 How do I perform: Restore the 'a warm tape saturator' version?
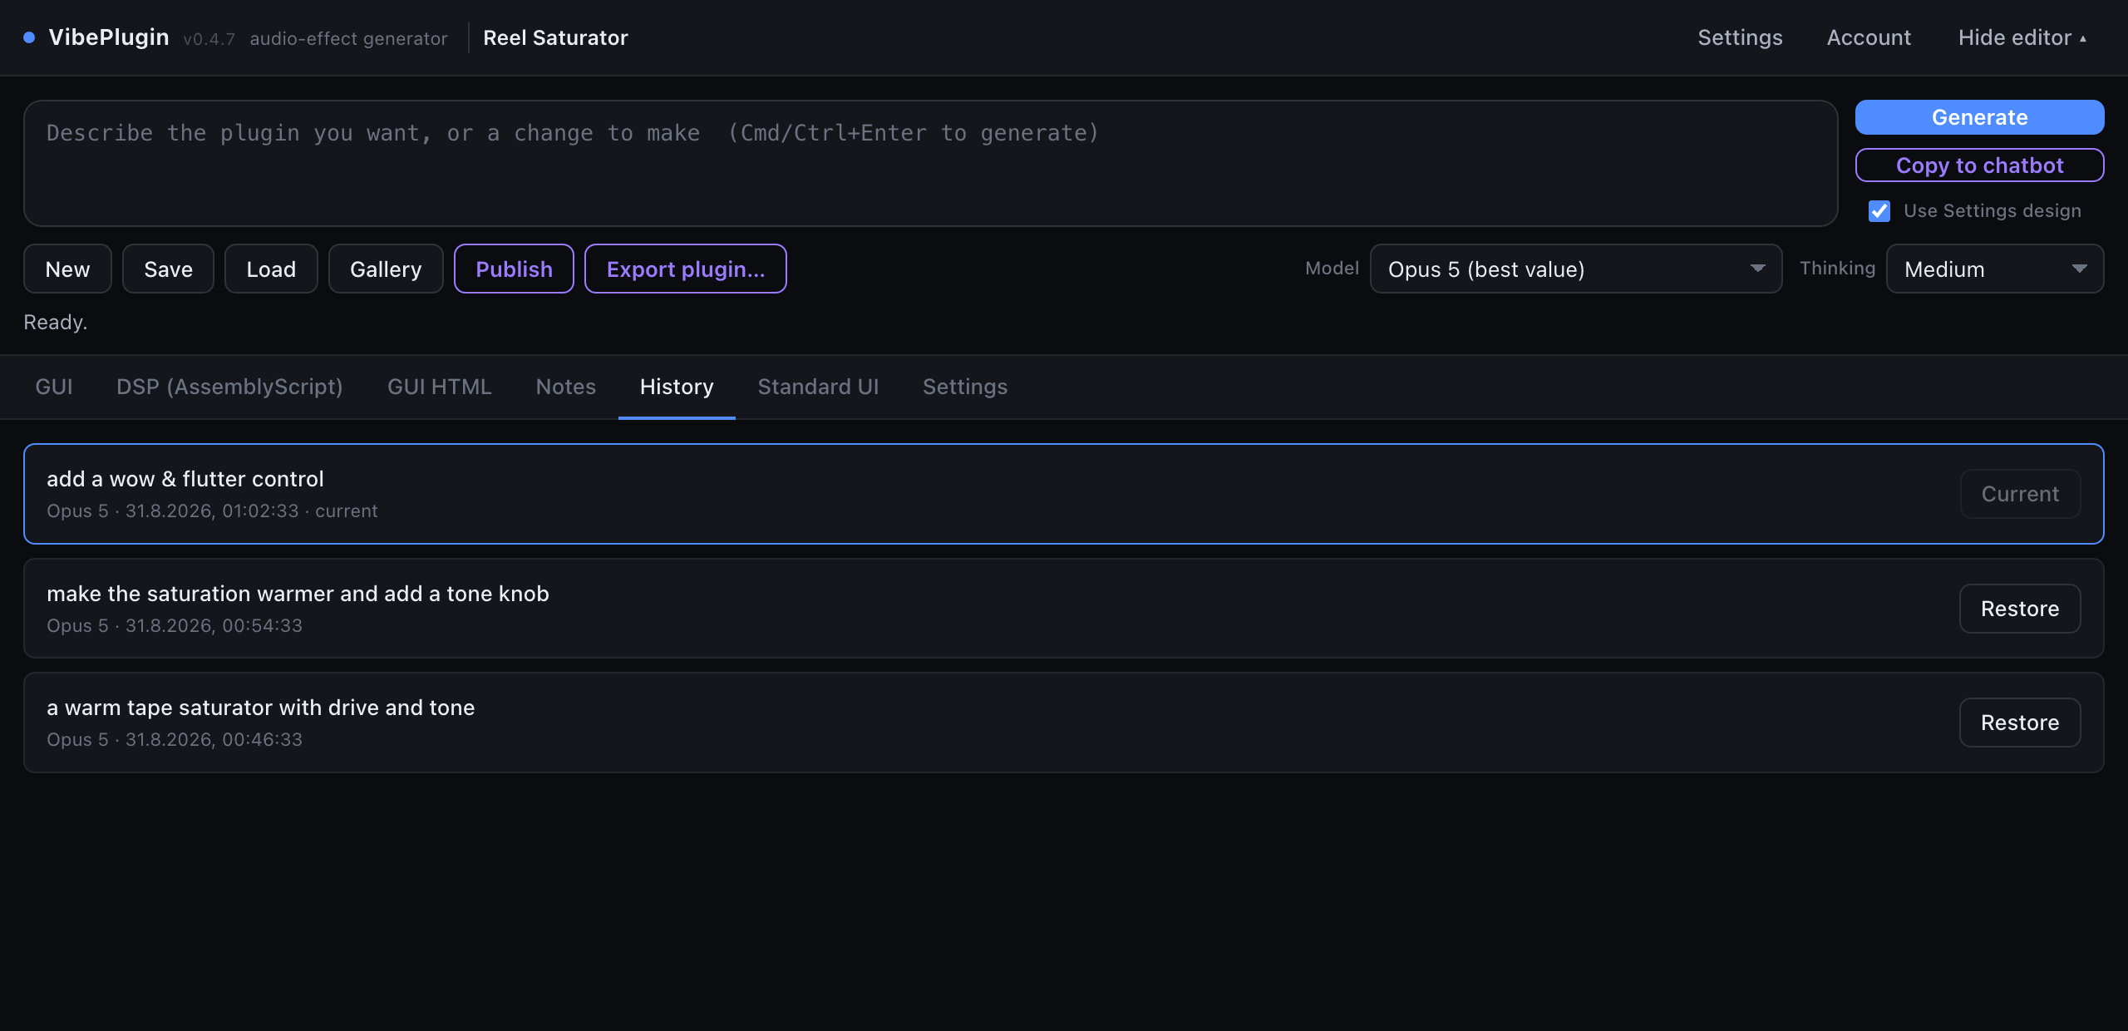2020,723
